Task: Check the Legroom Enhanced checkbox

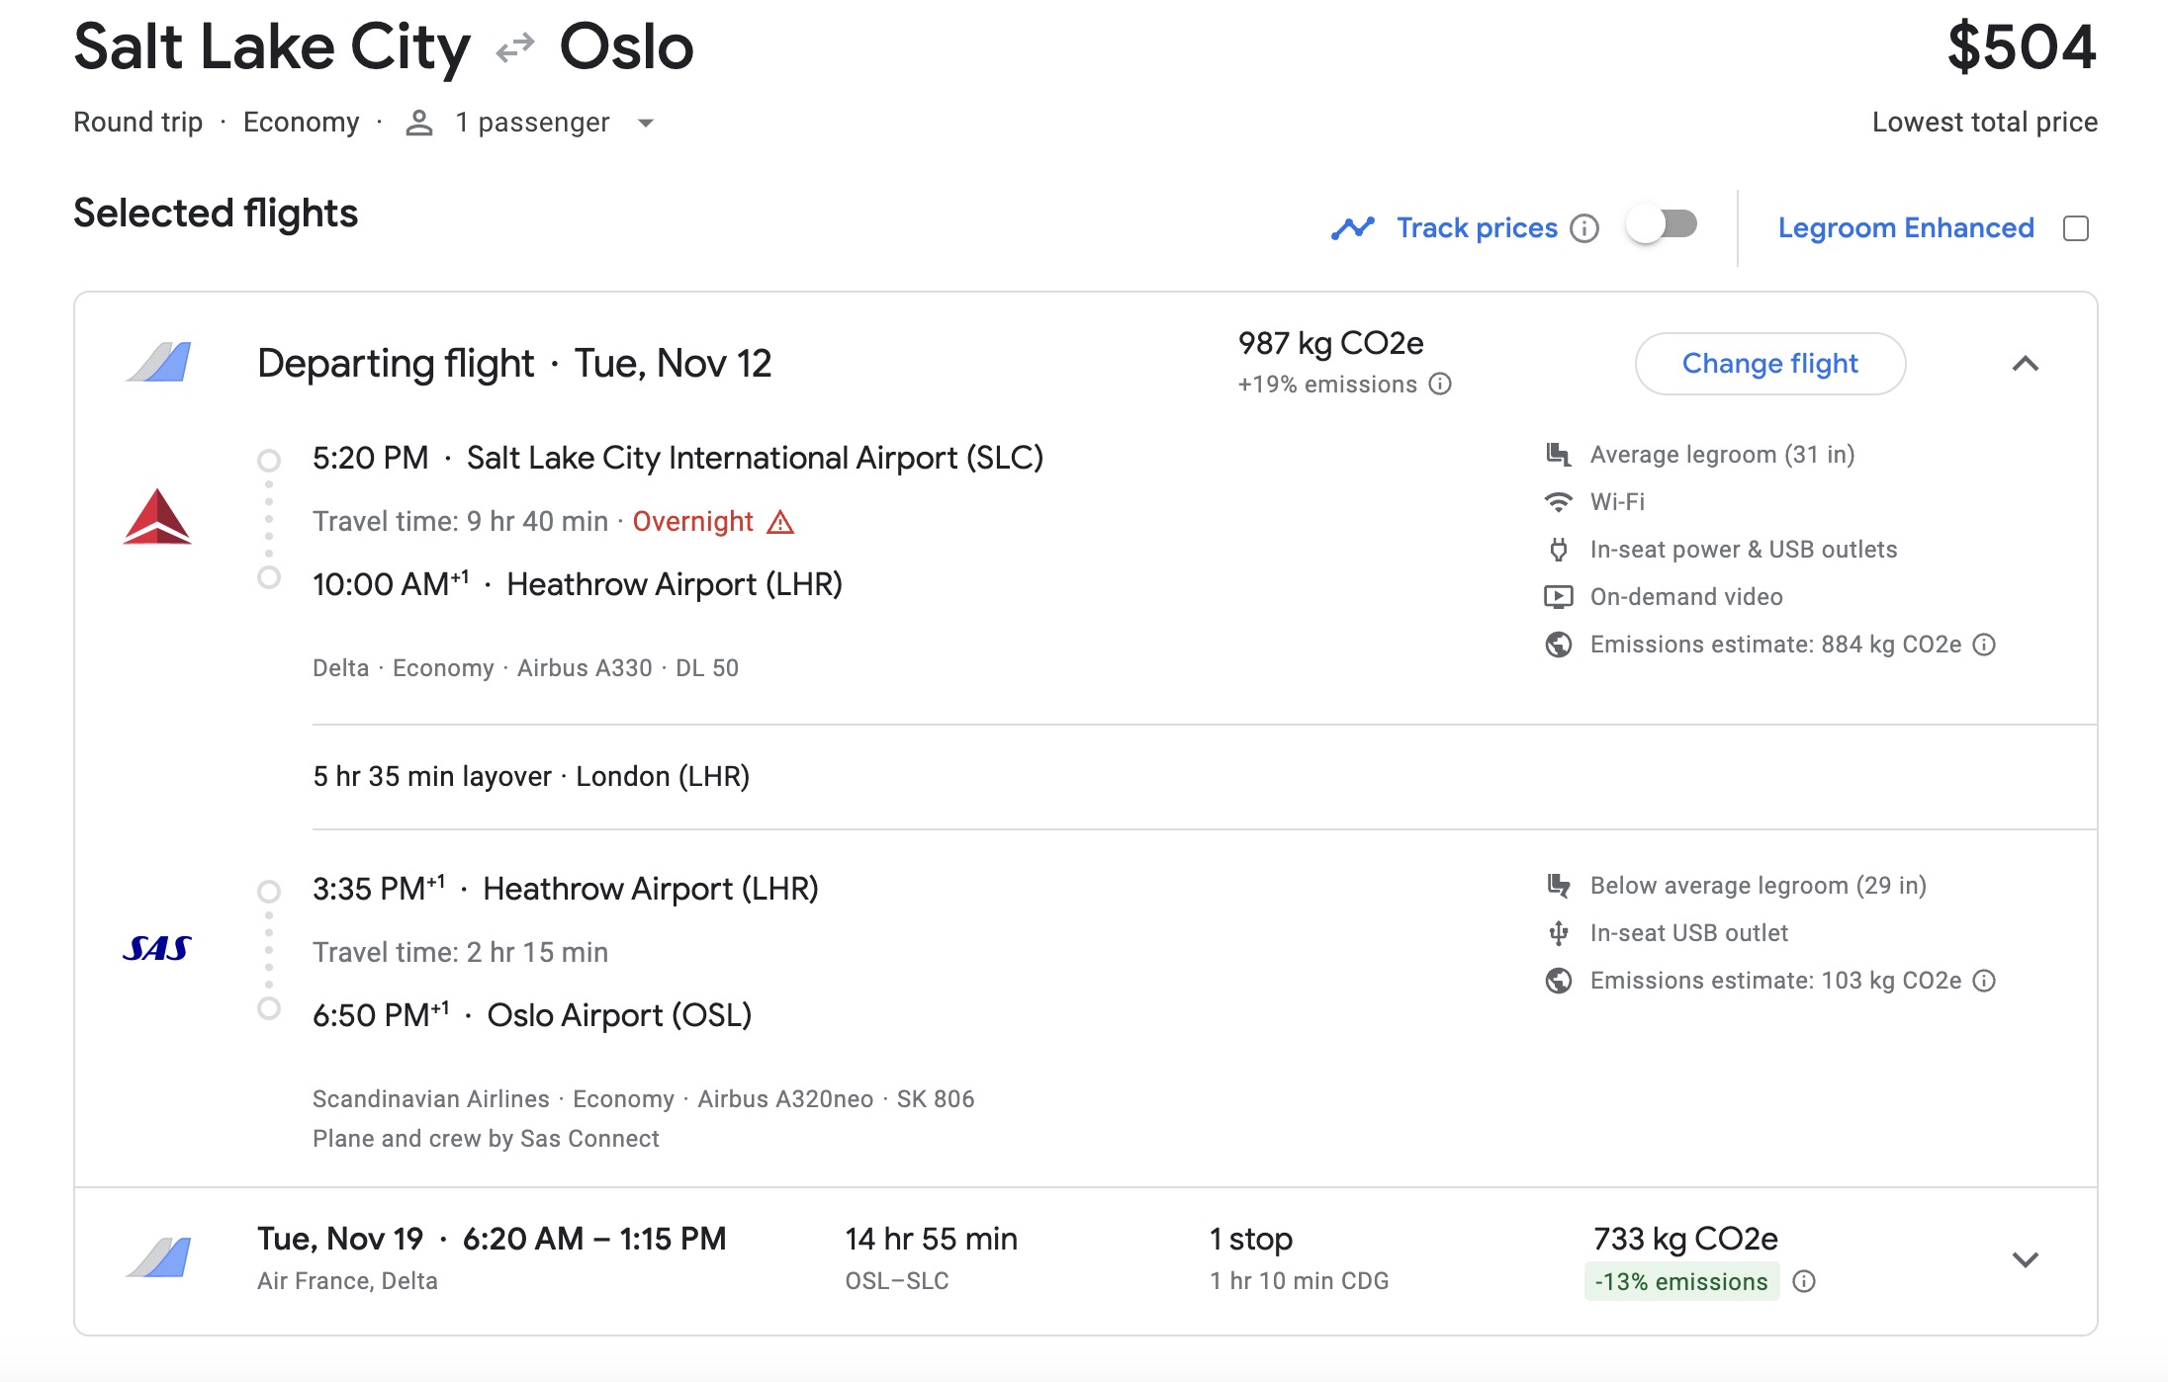Action: tap(2077, 227)
